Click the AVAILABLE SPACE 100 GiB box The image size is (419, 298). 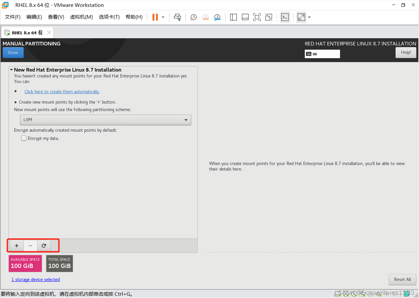(x=25, y=263)
